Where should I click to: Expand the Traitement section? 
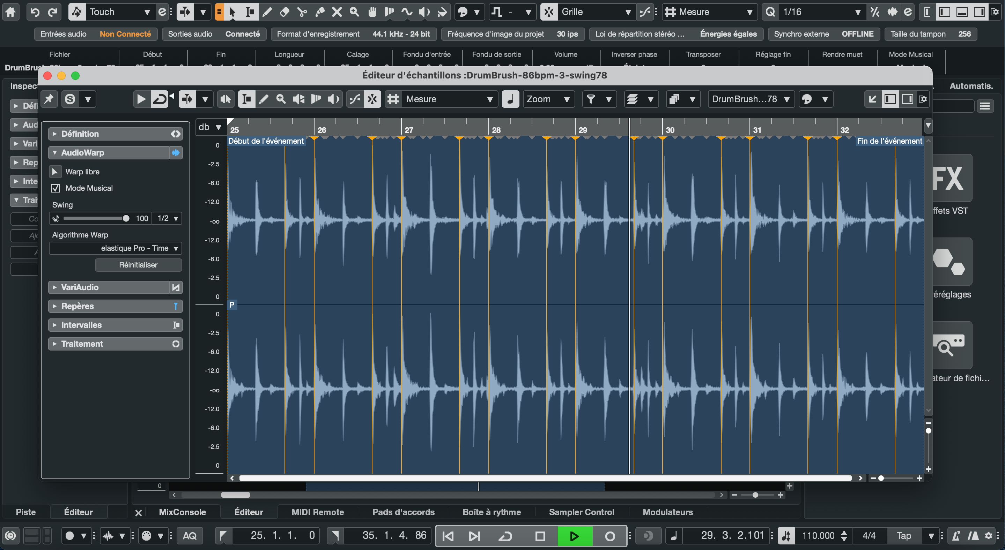54,344
